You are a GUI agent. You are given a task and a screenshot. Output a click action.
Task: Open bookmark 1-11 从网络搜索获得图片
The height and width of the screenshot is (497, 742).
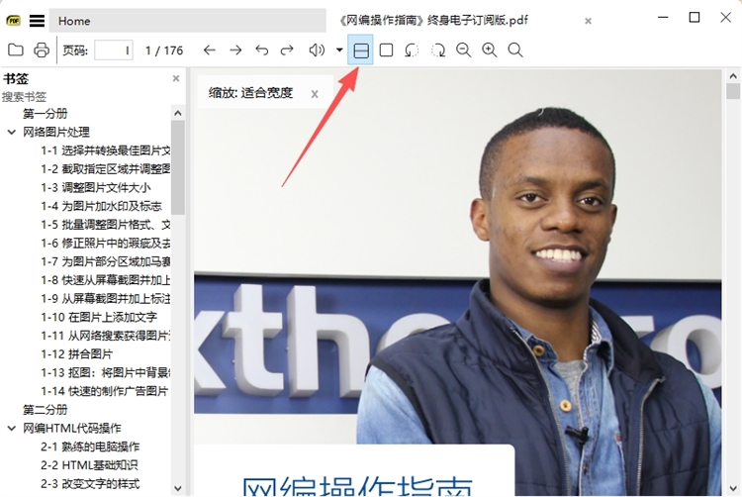pos(106,336)
